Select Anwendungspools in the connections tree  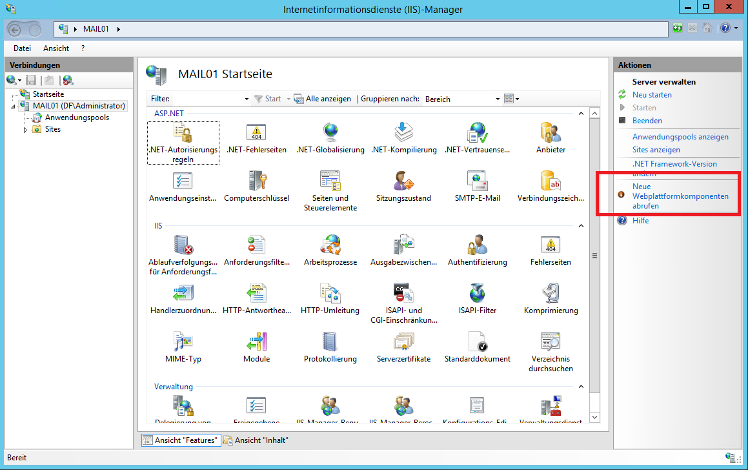(76, 117)
